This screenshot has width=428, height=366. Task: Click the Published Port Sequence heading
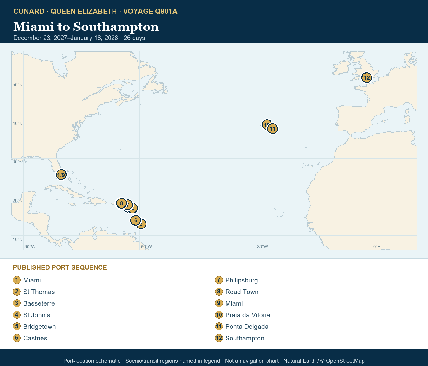click(x=60, y=267)
